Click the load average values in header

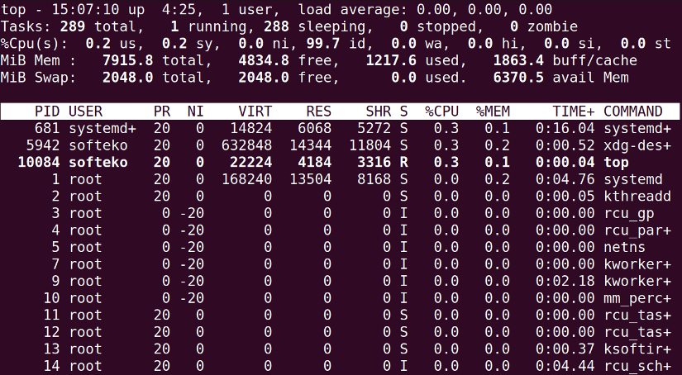[x=484, y=10]
